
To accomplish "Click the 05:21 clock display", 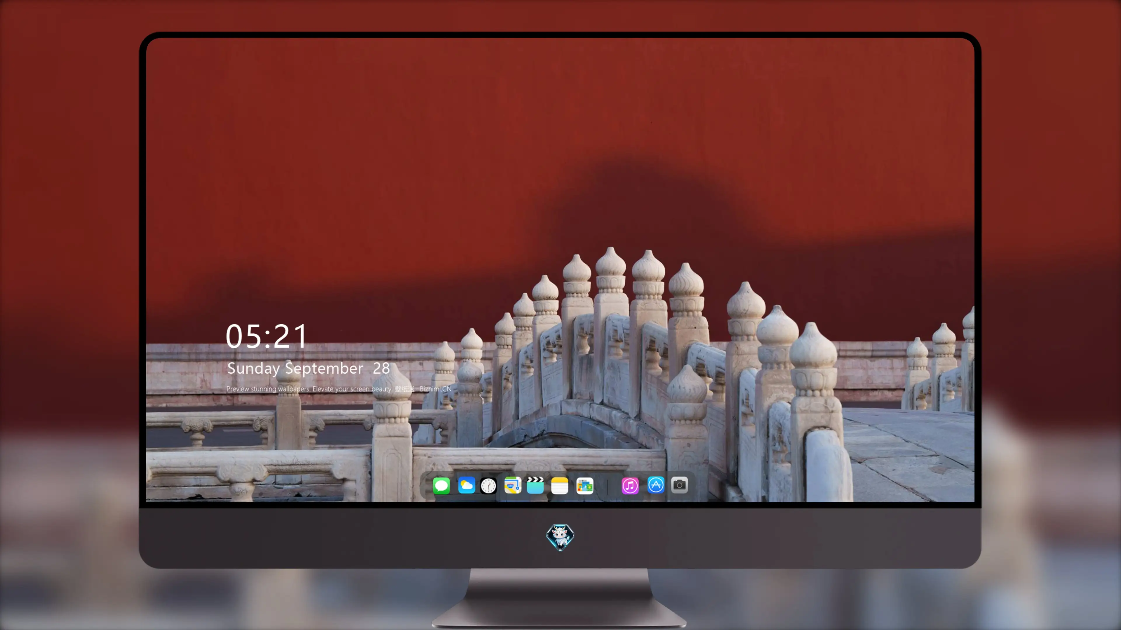I will click(x=266, y=336).
